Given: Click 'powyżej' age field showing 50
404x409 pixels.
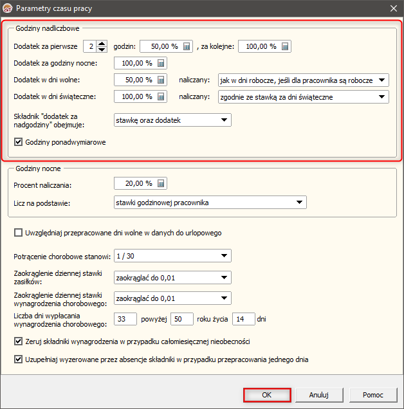Looking at the screenshot, I should (182, 319).
